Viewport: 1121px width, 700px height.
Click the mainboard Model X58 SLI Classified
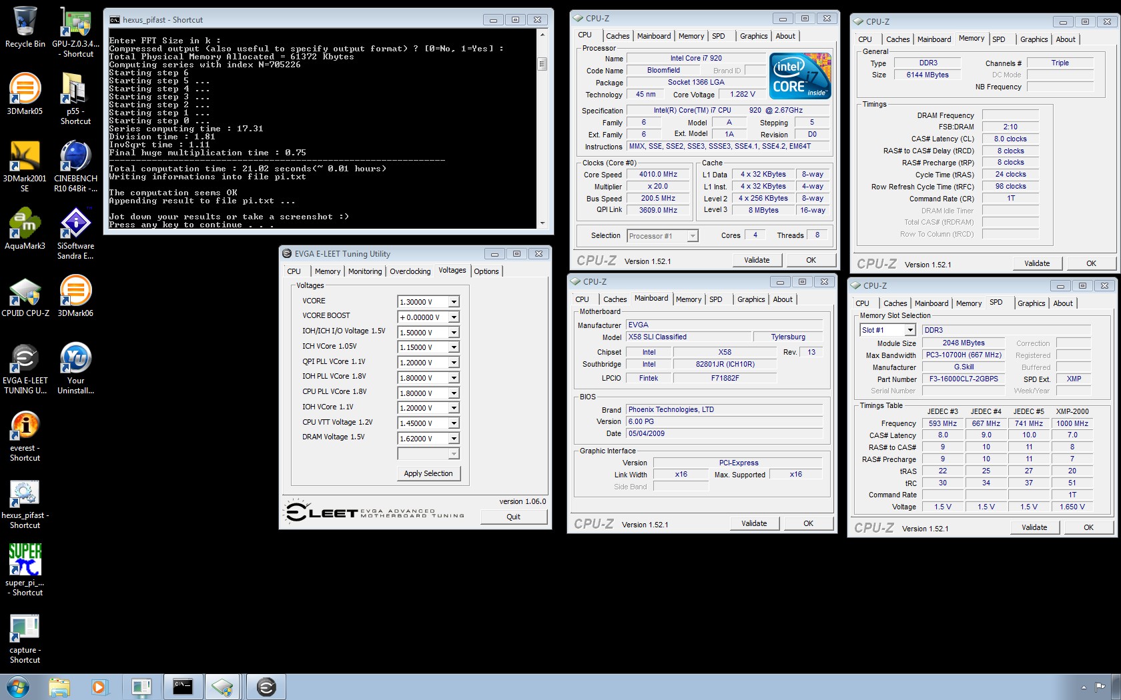(689, 337)
